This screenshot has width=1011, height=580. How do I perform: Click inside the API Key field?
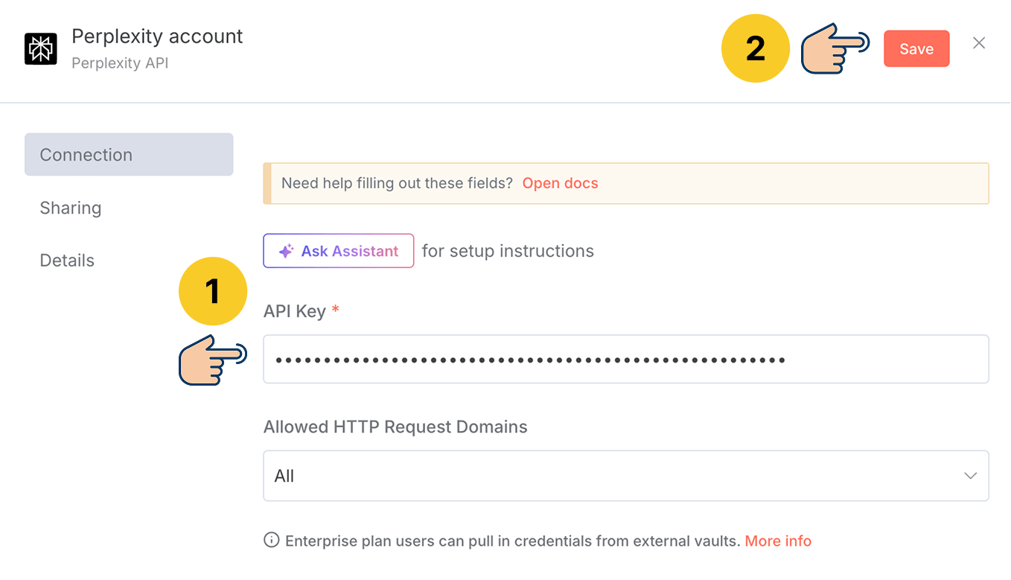(625, 359)
